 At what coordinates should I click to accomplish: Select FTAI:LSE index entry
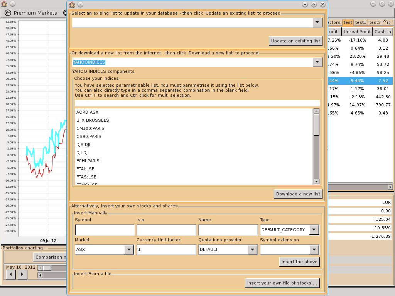(194, 169)
